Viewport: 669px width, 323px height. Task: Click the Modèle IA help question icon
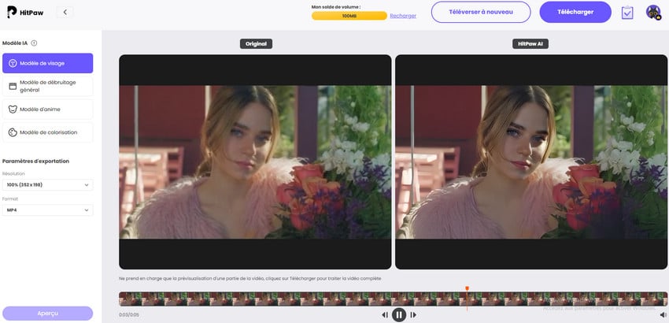tap(34, 43)
